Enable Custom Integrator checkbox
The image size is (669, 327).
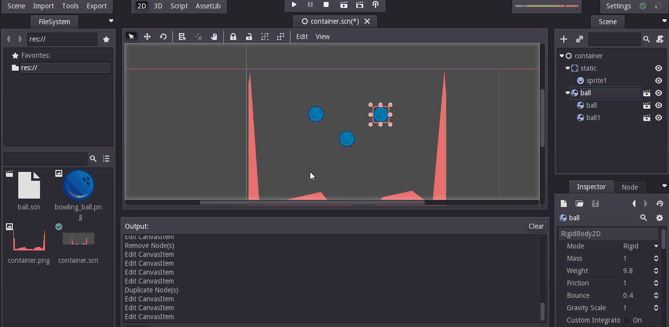[627, 320]
